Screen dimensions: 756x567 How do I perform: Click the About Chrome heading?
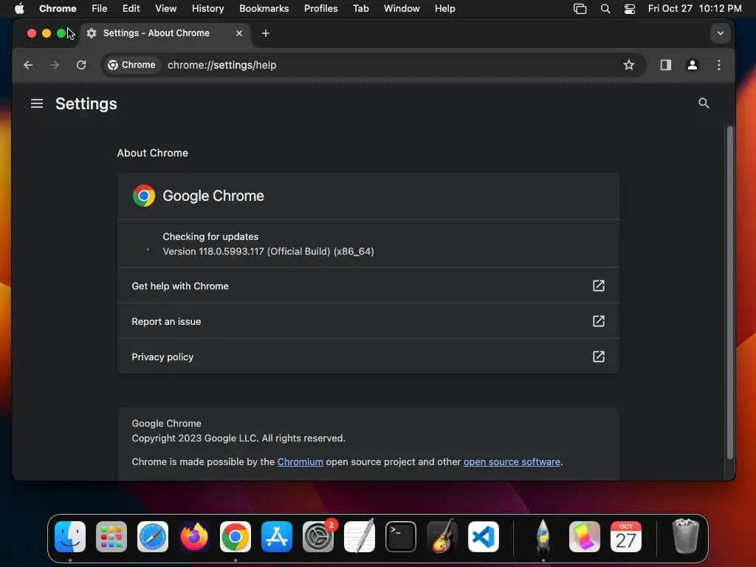tap(152, 153)
